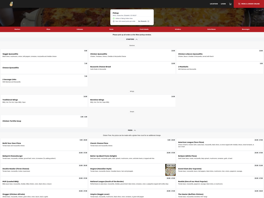The height and width of the screenshot is (198, 264).
Task: Choose Buzzards Cheese Bread
Action: coord(132,68)
